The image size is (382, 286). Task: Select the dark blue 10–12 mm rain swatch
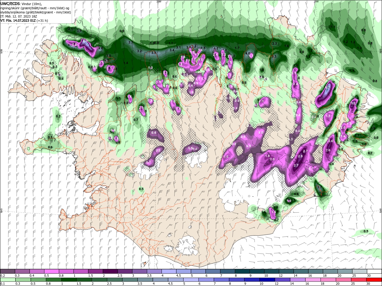click(267, 280)
